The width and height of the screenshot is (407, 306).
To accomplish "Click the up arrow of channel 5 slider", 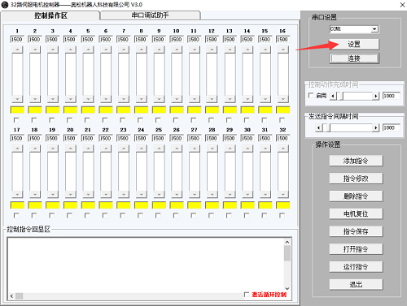I will pos(88,50).
